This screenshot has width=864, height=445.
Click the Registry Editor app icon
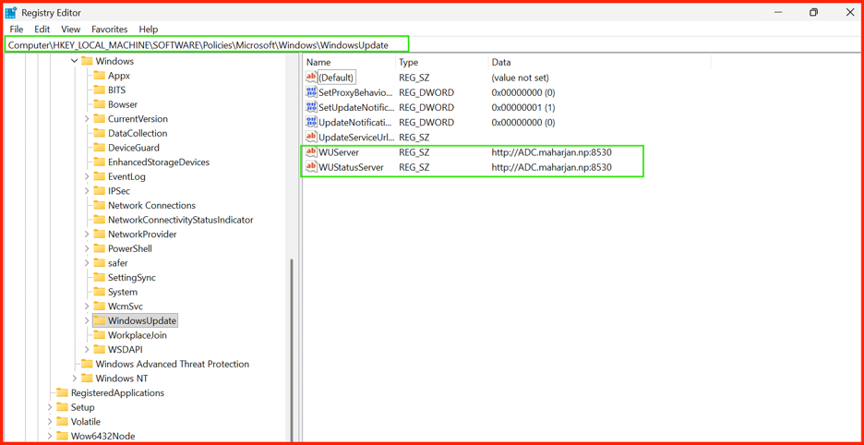[11, 12]
